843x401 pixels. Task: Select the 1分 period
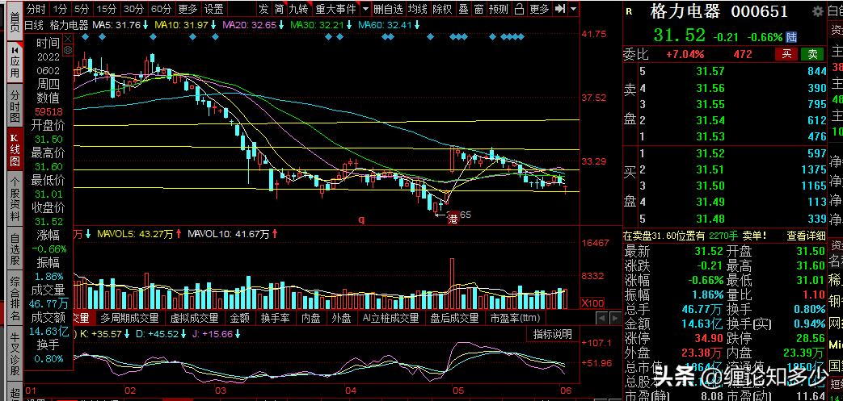(x=61, y=9)
